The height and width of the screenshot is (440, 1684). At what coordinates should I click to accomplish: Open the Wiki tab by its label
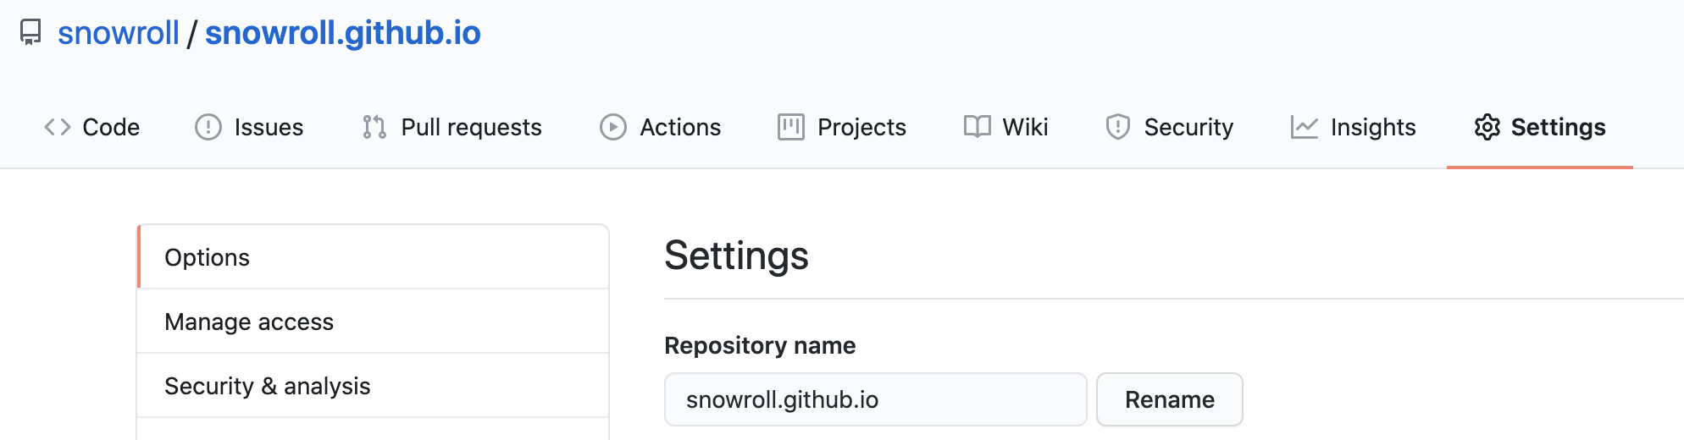click(x=1025, y=127)
